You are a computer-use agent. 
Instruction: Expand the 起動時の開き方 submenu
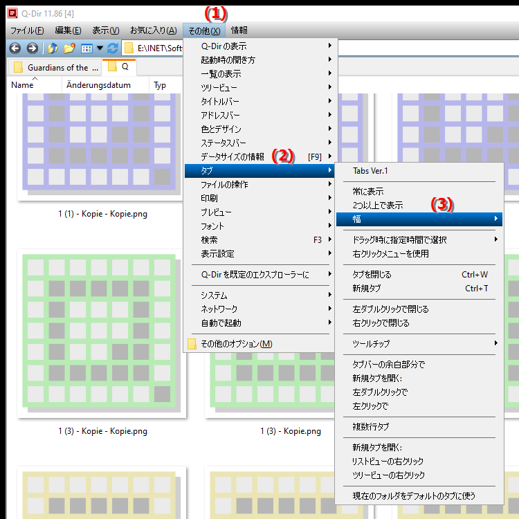[x=259, y=60]
